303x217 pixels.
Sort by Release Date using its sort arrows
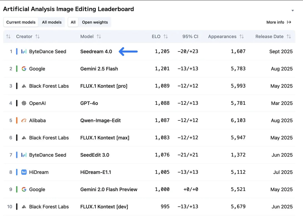pos(289,36)
